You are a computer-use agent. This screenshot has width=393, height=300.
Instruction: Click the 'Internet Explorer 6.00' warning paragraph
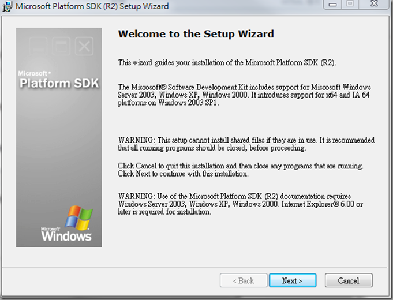[241, 204]
